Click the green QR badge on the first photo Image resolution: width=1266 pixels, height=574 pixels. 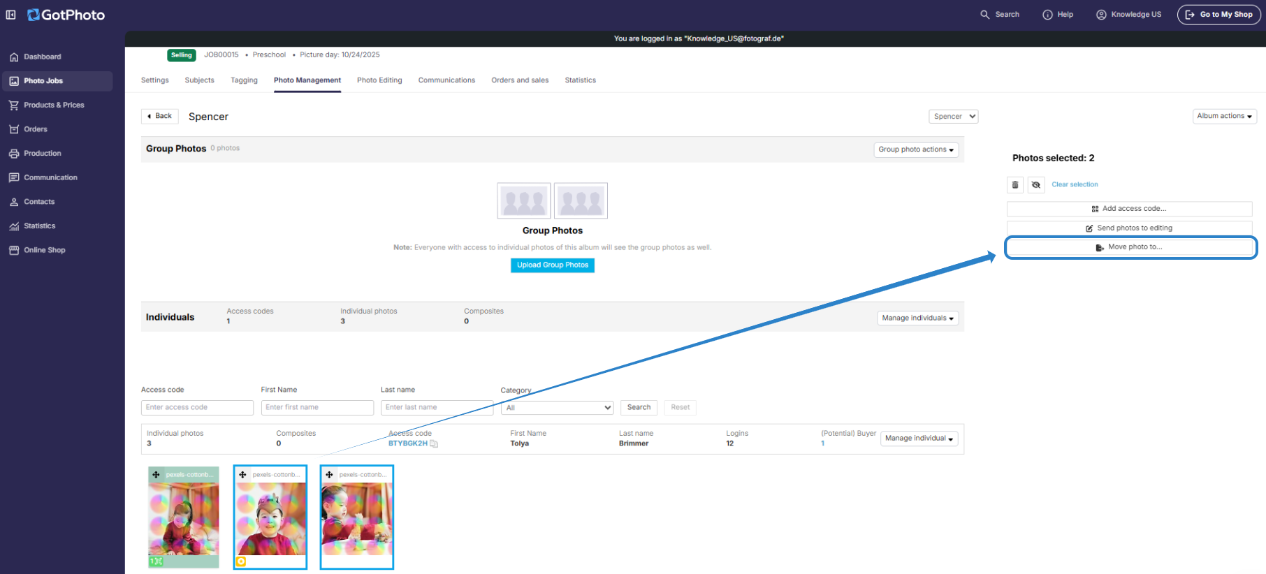tap(156, 561)
